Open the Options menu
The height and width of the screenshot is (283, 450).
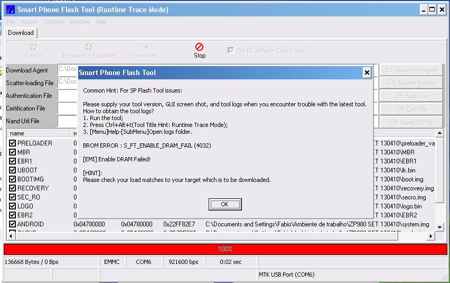[x=53, y=22]
